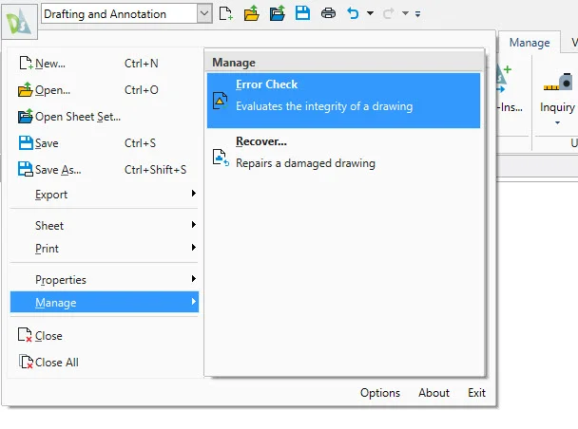Click the Exit button at menu bottom
578x429 pixels.
pos(476,393)
